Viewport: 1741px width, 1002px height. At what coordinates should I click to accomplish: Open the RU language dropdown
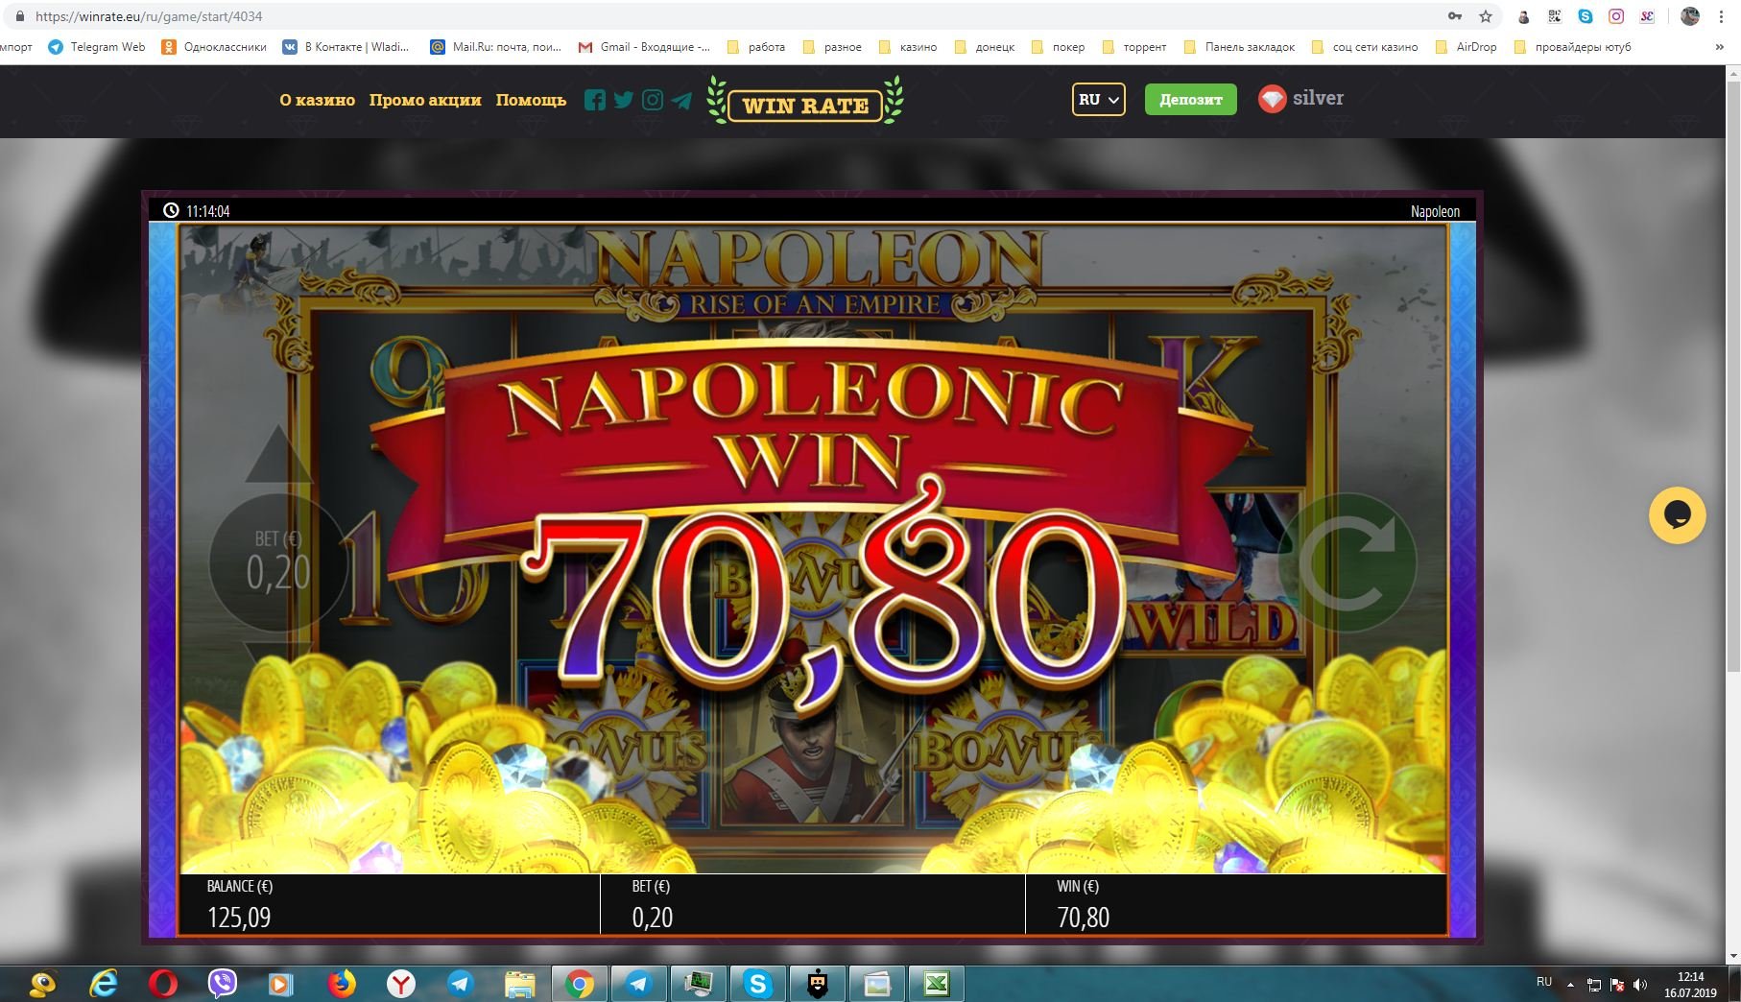click(1098, 99)
